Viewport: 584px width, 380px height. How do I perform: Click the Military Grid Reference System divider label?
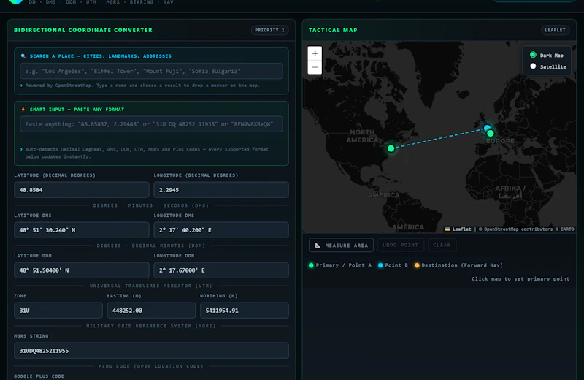coord(151,326)
